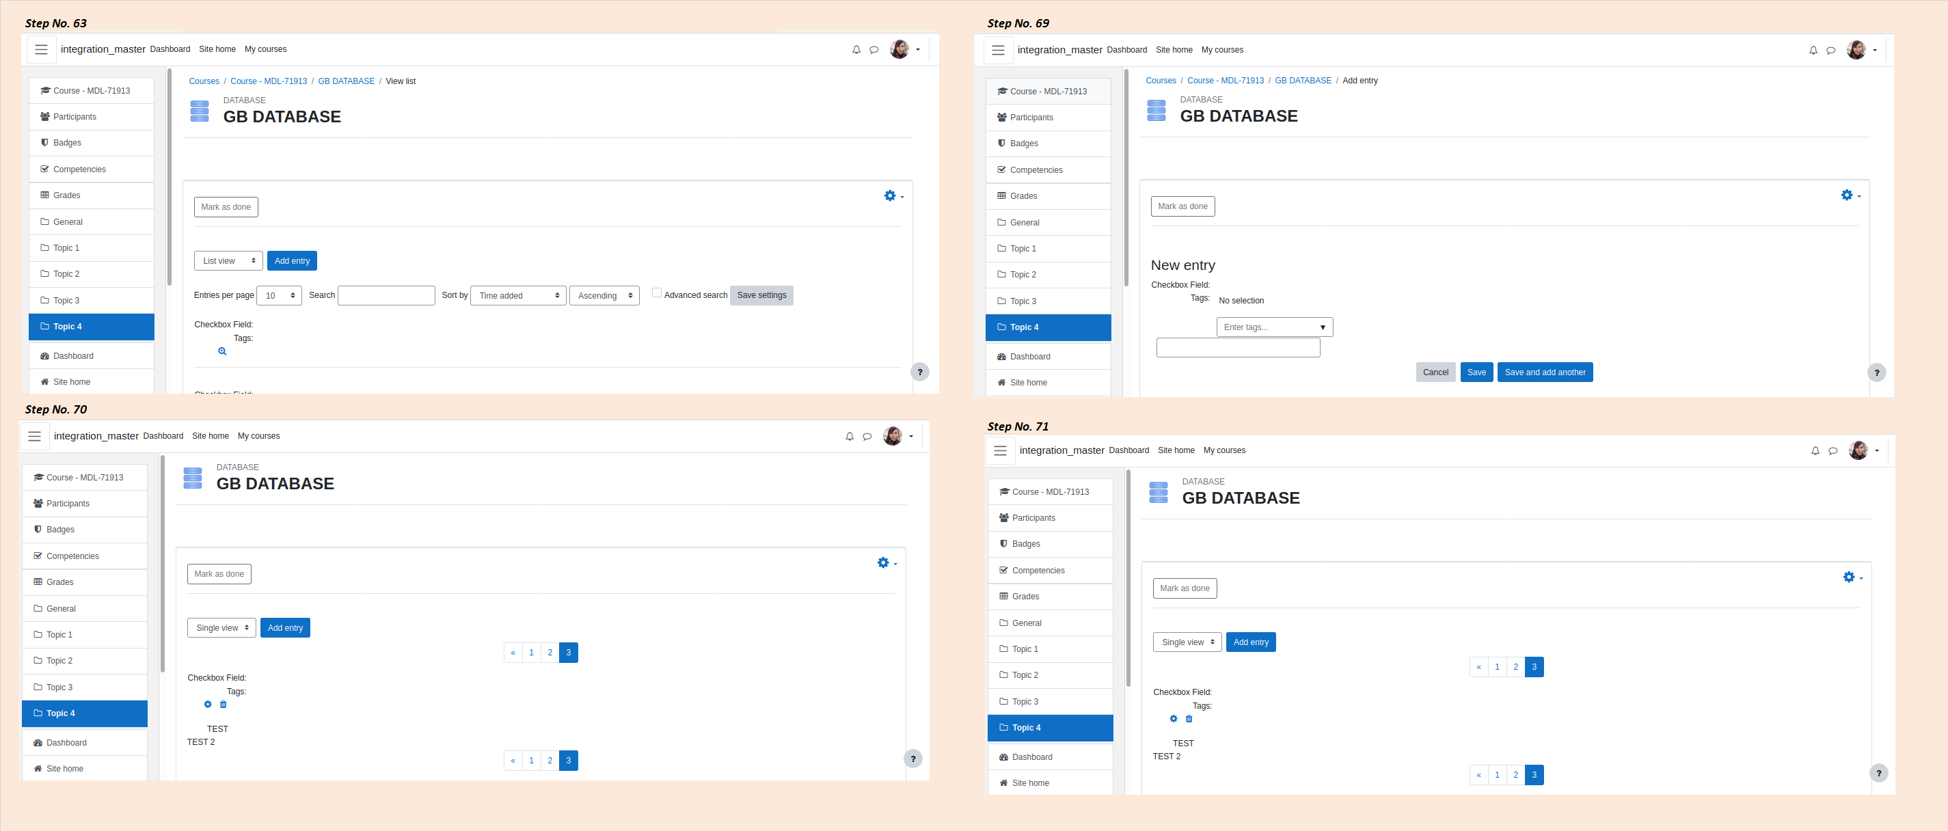Open My courses in Step 69 navbar

click(1222, 50)
